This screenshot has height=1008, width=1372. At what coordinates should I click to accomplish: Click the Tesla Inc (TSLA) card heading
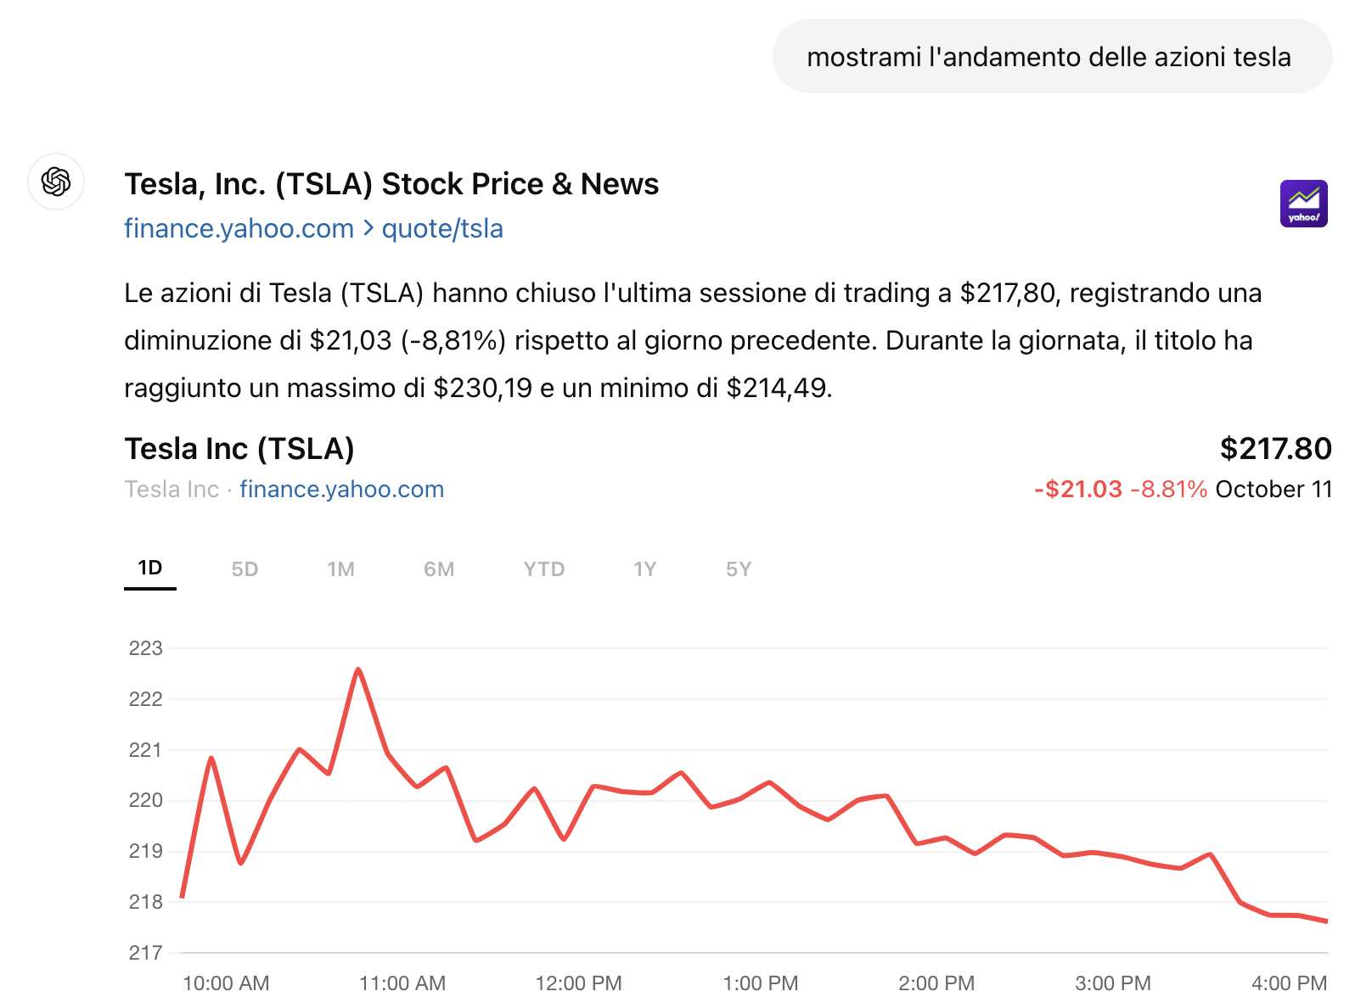pos(239,449)
